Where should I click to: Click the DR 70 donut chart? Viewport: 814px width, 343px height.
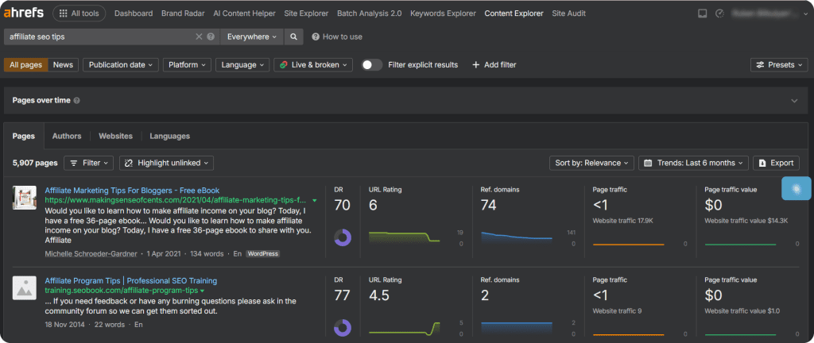click(x=343, y=237)
